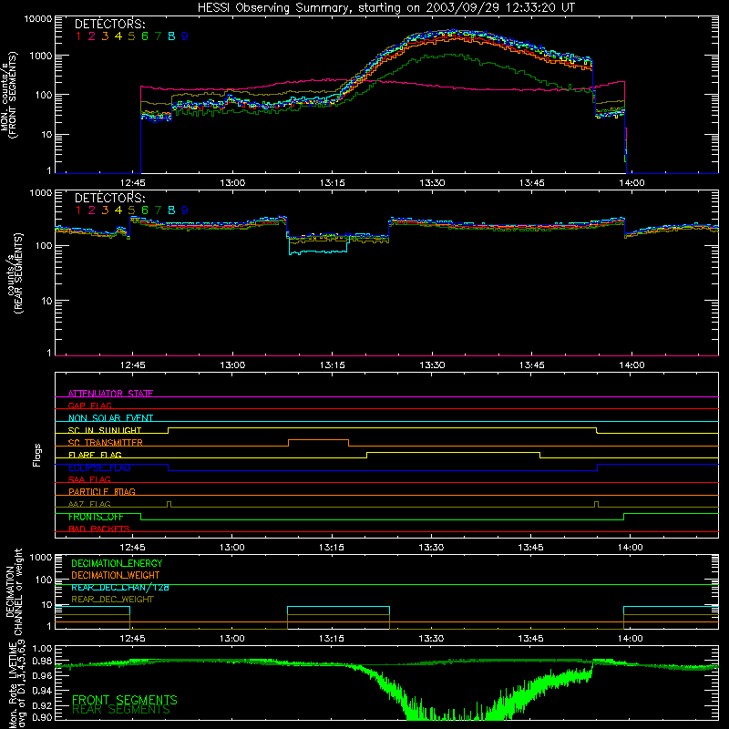
Task: Select dark green detector 7 in front legend
Action: click(158, 36)
